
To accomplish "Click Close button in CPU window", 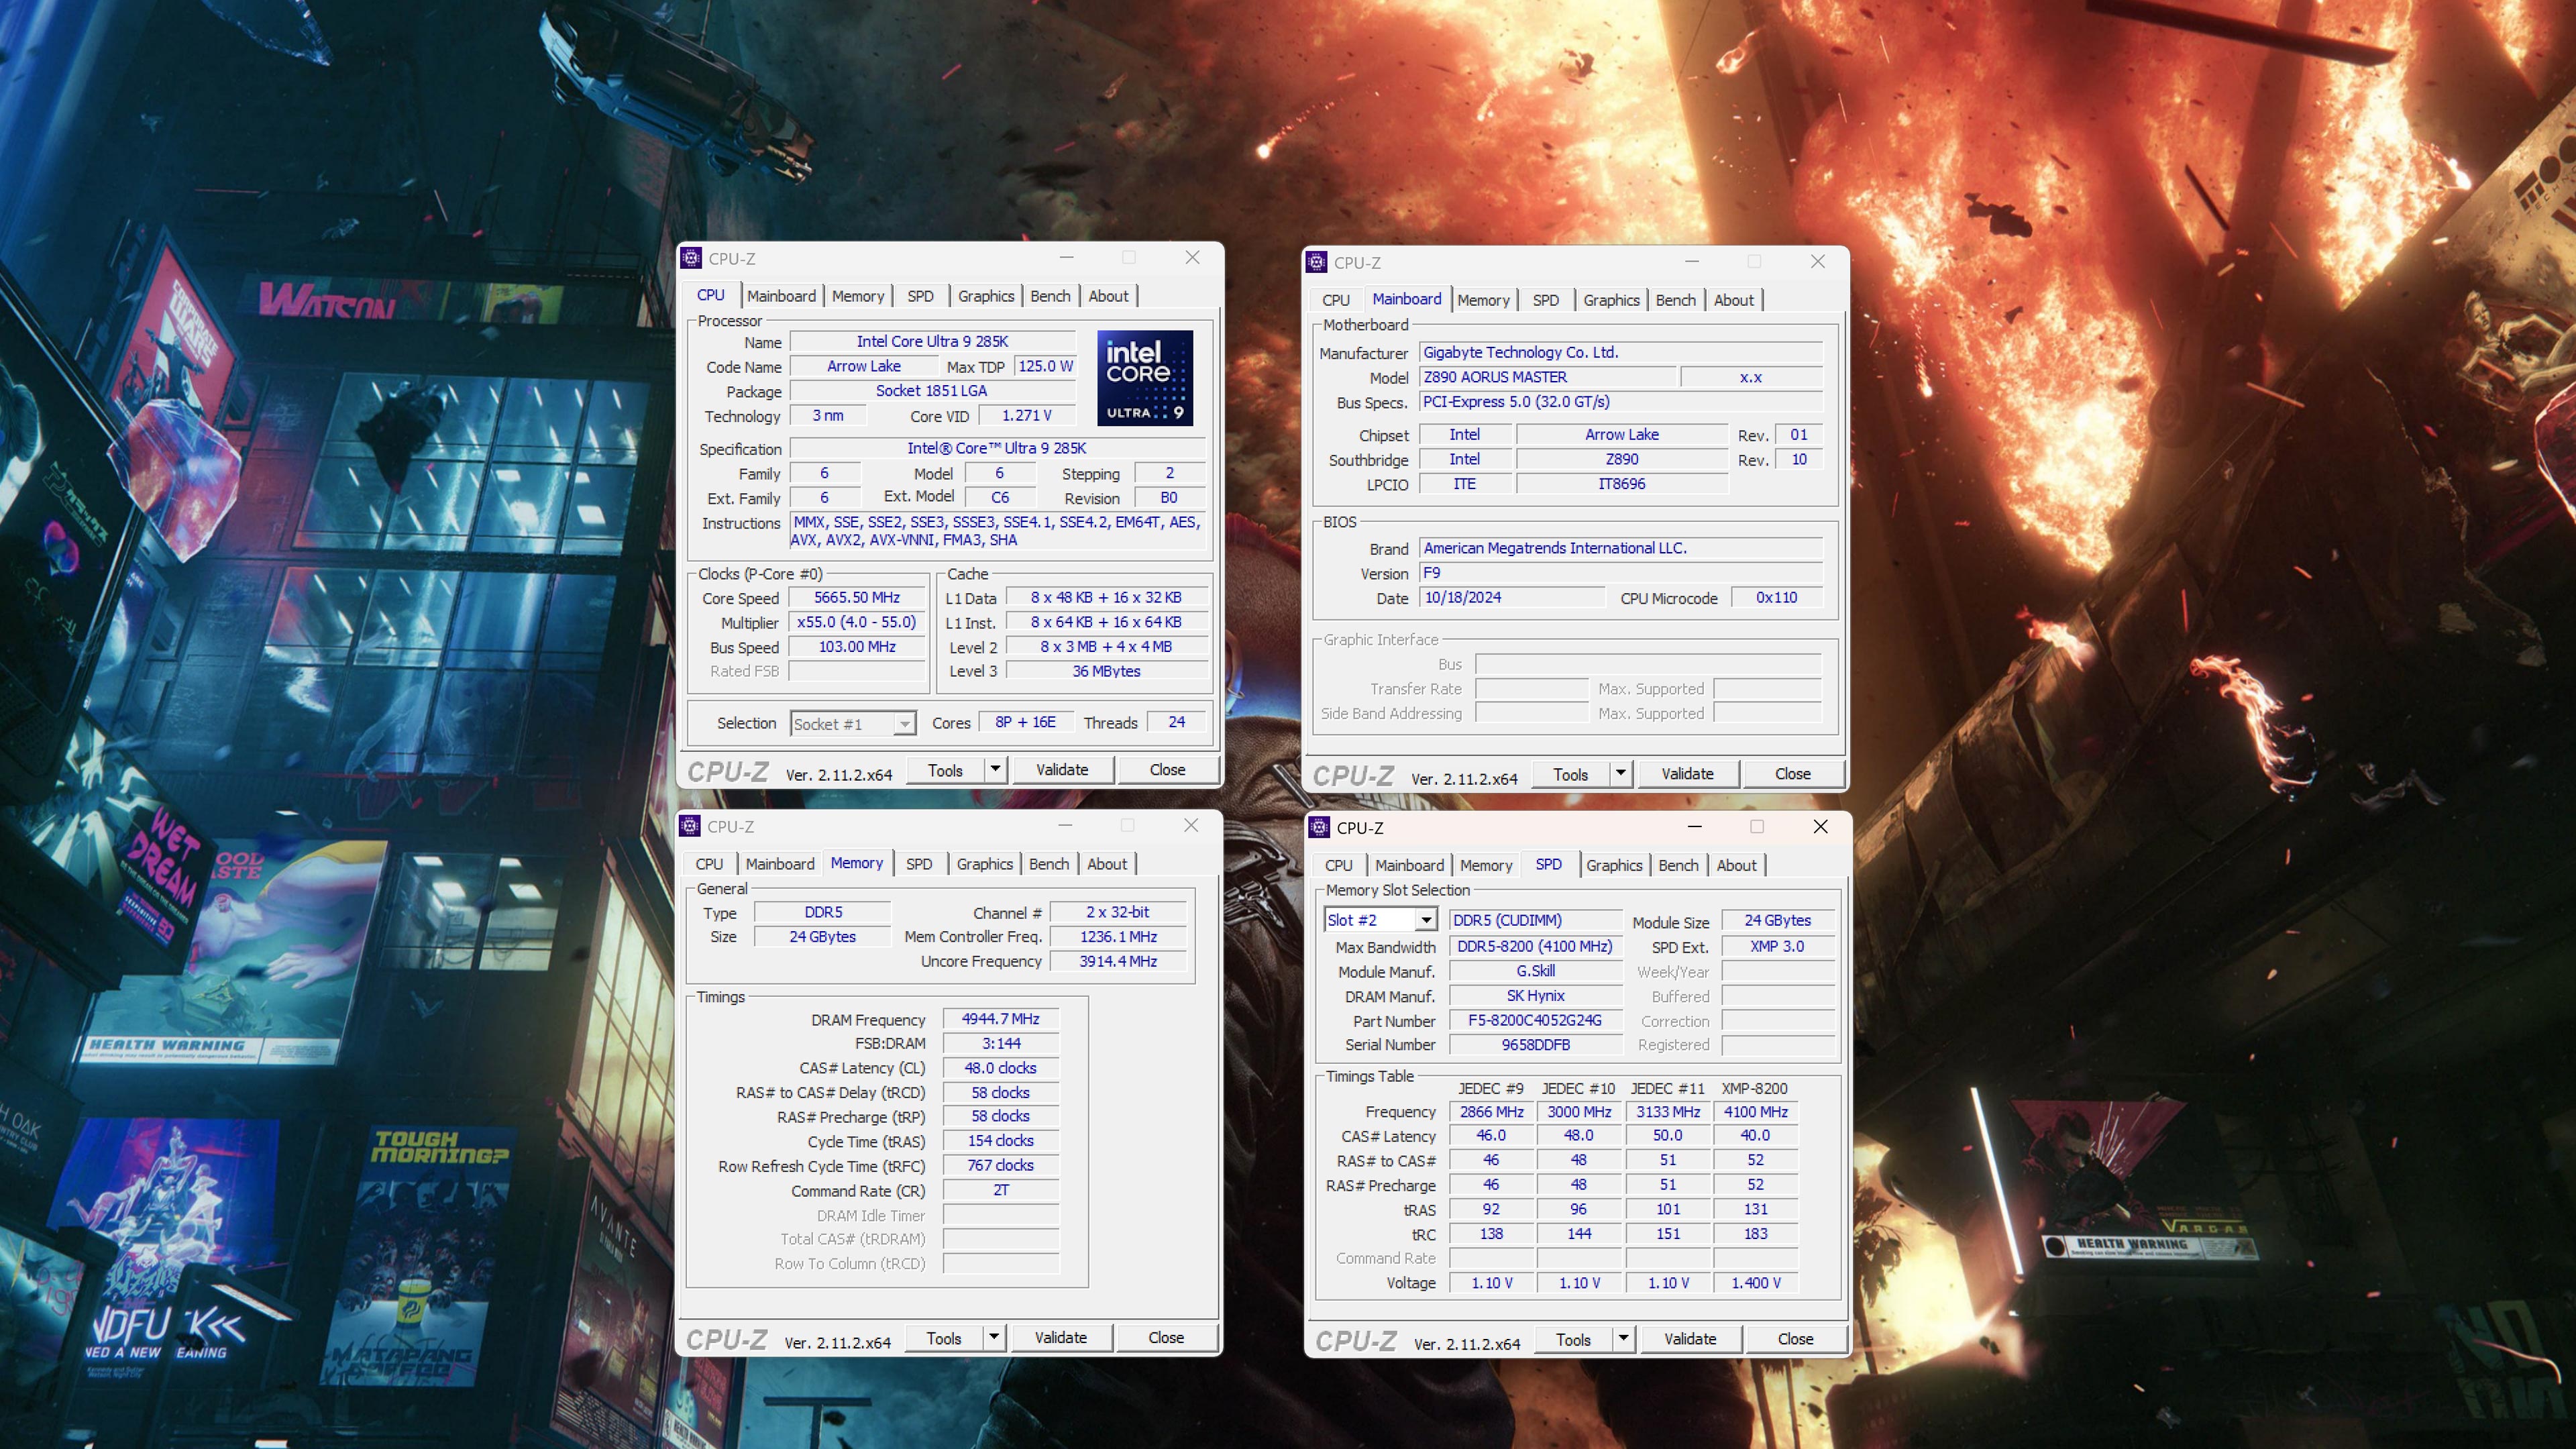I will click(1167, 769).
